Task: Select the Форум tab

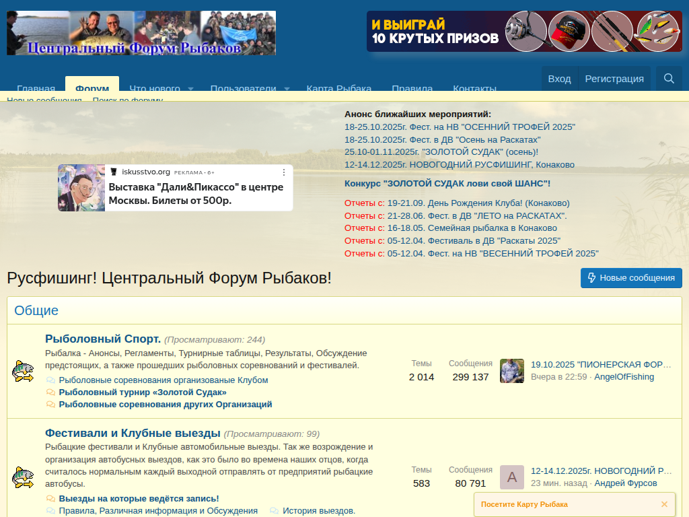Action: click(x=92, y=88)
